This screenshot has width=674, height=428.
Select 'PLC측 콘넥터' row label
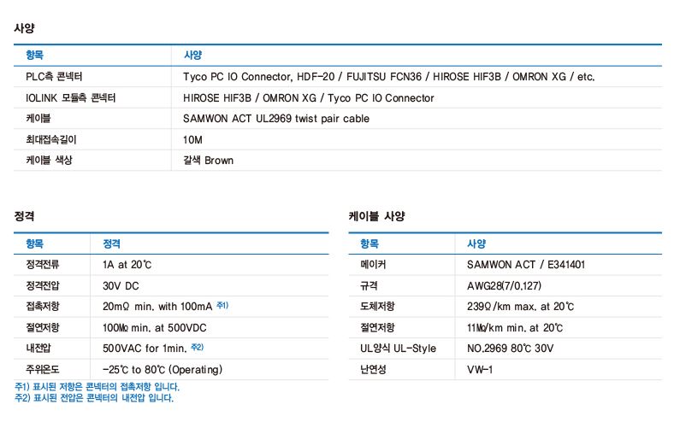pyautogui.click(x=54, y=77)
